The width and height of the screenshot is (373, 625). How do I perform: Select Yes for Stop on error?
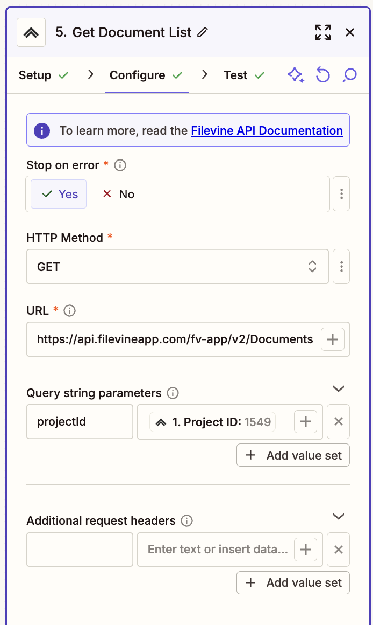tap(58, 195)
